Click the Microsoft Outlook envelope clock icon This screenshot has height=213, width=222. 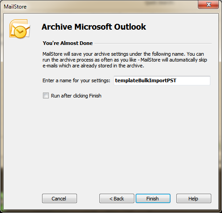click(20, 28)
